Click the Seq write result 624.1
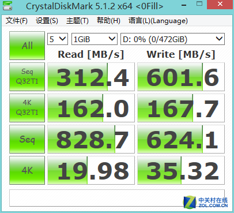234x213 pixels. coord(181,139)
